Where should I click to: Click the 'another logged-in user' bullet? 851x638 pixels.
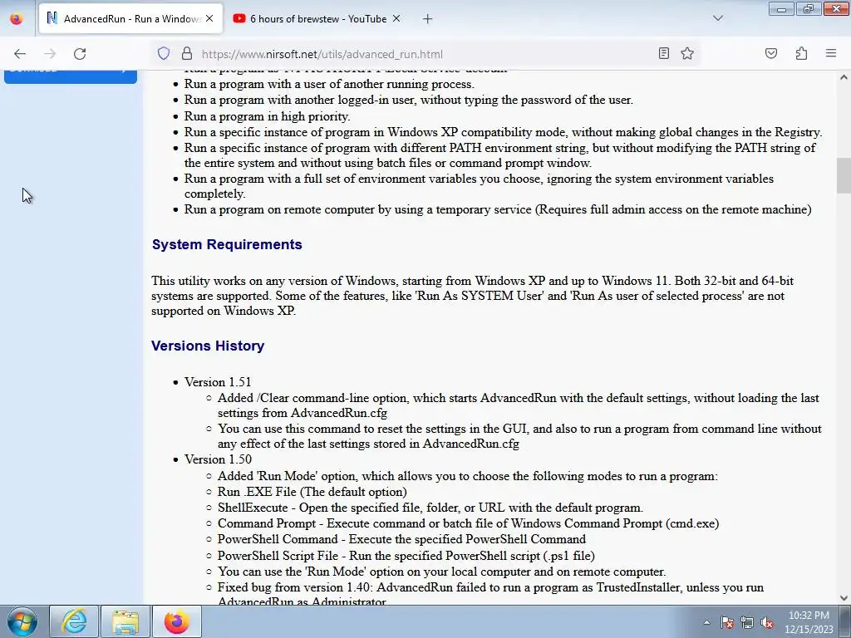pyautogui.click(x=409, y=100)
